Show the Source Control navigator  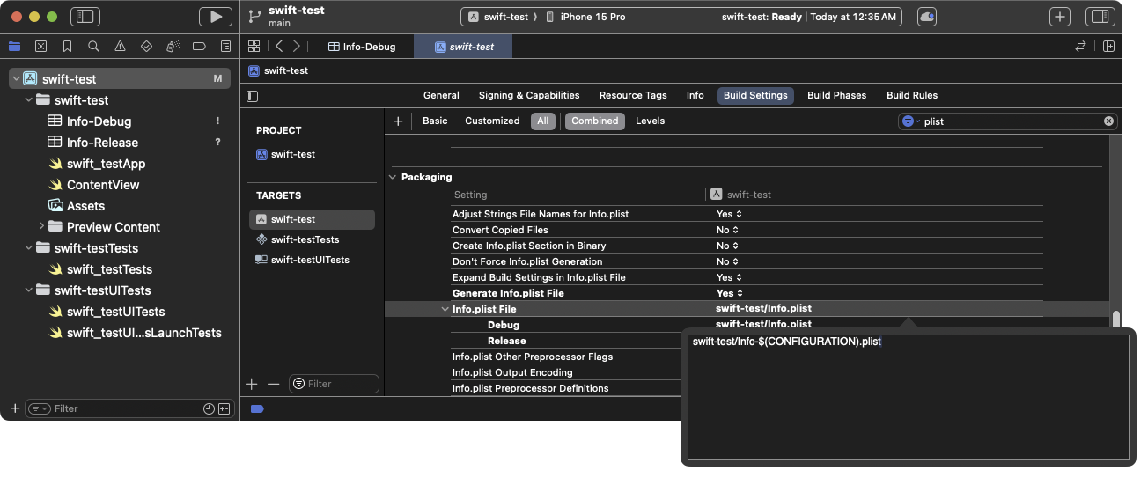pos(40,46)
